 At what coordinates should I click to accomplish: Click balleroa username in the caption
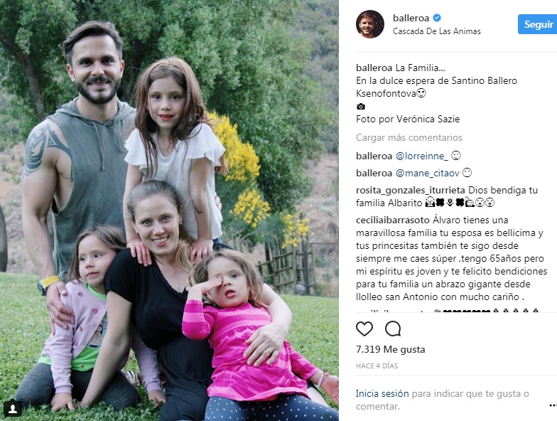(x=374, y=67)
